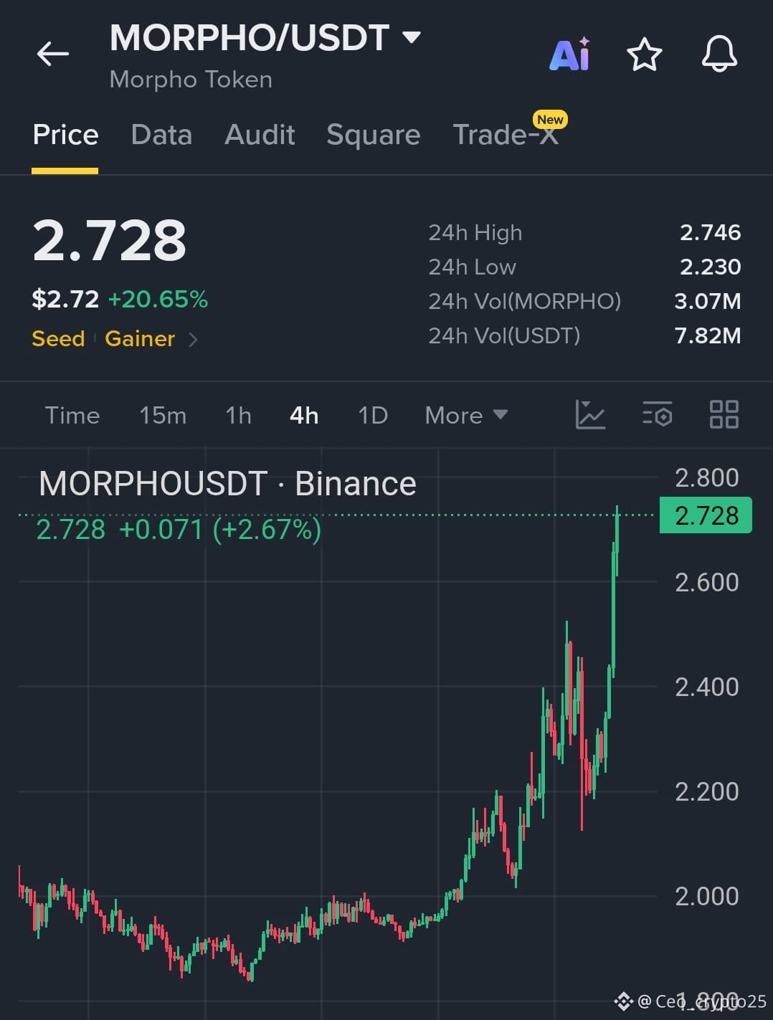Switch to the Data tab
This screenshot has width=773, height=1020.
click(x=161, y=135)
